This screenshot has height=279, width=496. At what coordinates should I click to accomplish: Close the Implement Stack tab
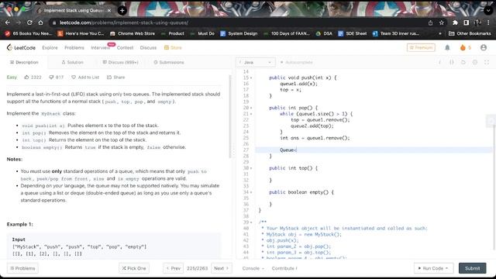109,10
